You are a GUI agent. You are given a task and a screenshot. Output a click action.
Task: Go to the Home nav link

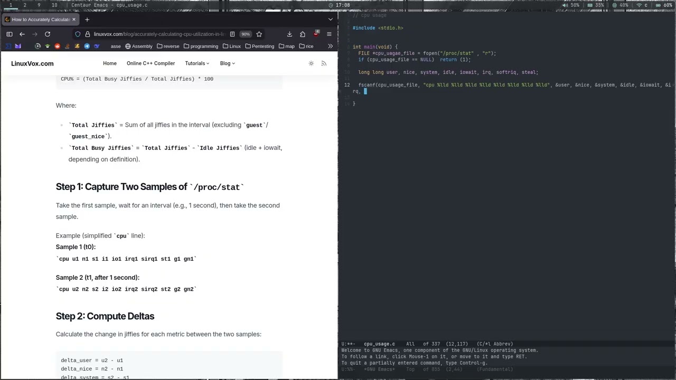point(110,63)
